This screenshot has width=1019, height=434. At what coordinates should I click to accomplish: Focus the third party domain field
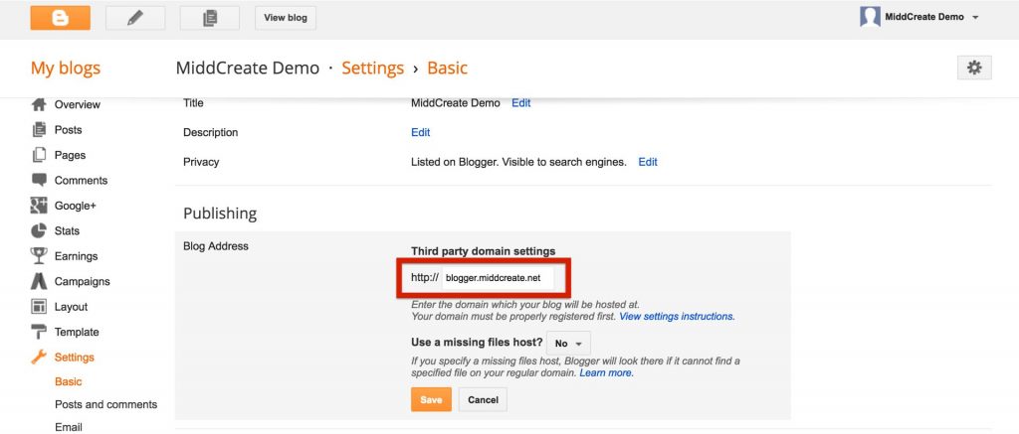tap(498, 278)
